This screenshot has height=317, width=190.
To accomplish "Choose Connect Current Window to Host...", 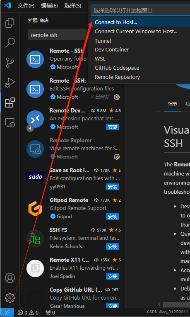I will (x=140, y=32).
